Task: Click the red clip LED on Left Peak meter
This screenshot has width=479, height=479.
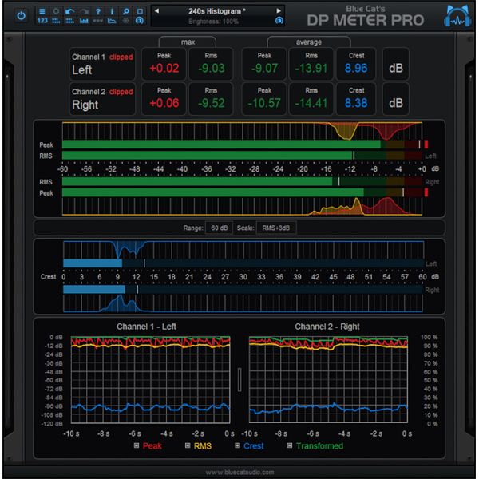Action: point(426,144)
